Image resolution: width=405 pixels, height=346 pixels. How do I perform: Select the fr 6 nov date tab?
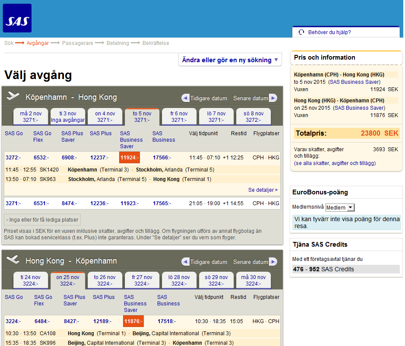click(x=179, y=116)
